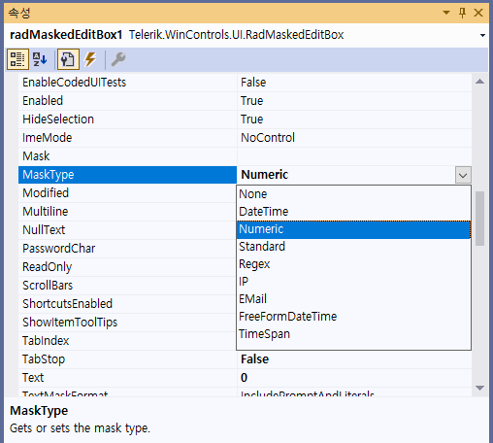Select Multiline property
The width and height of the screenshot is (493, 443).
point(127,212)
